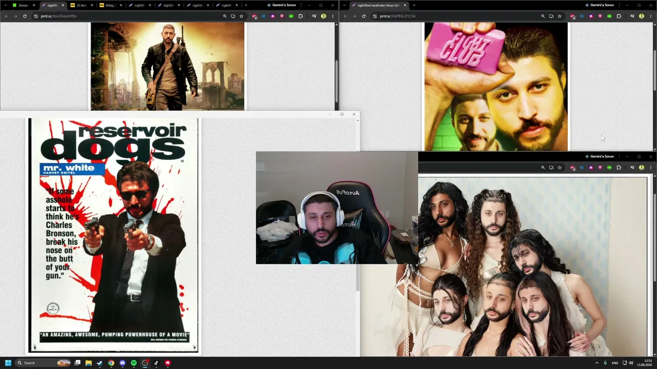The width and height of the screenshot is (657, 369).
Task: Reload the page in the left Chrome window
Action: (x=25, y=16)
